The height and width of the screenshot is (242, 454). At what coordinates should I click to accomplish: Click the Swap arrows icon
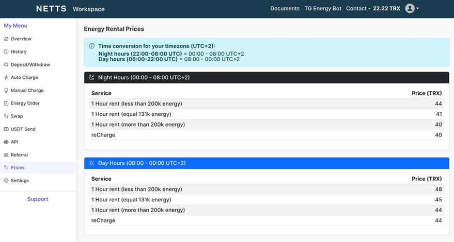pos(6,116)
